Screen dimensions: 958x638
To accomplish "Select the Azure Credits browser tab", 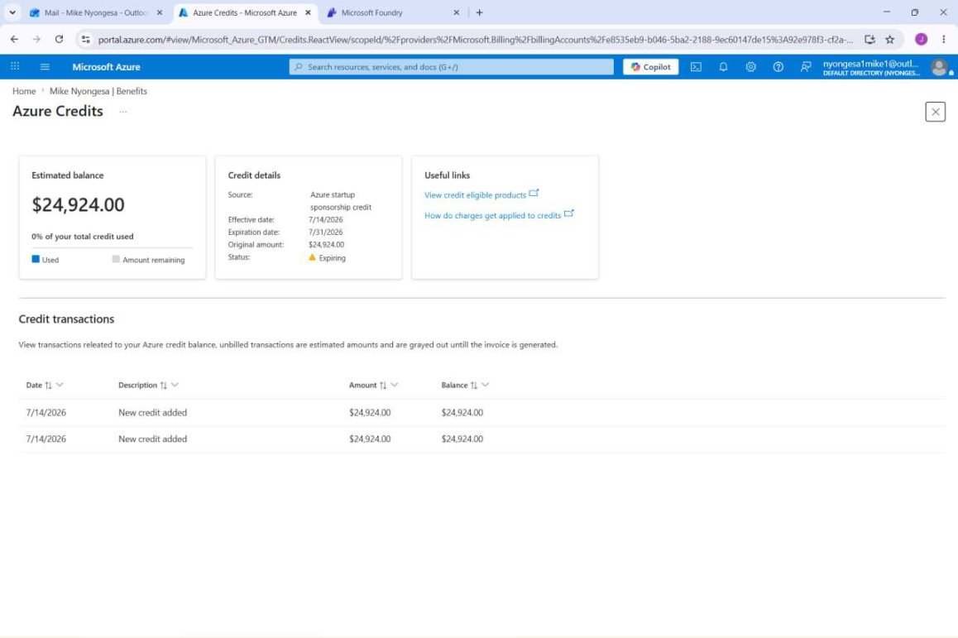I will (x=244, y=12).
